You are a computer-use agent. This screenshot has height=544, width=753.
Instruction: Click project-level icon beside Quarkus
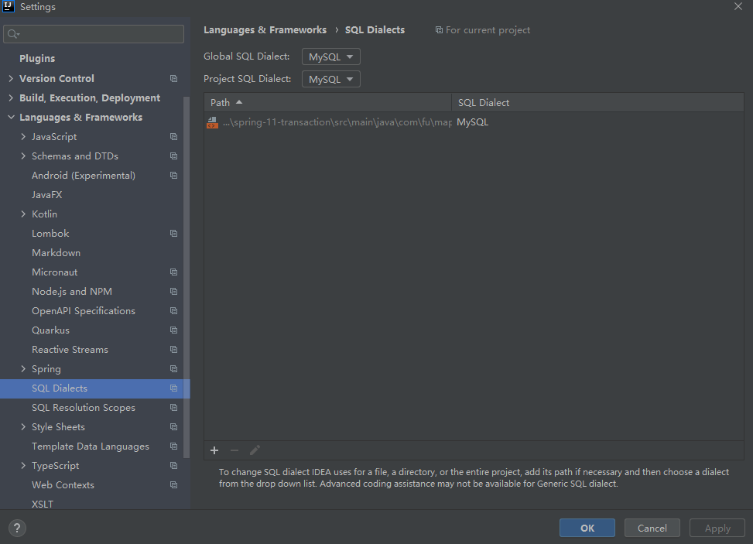174,330
